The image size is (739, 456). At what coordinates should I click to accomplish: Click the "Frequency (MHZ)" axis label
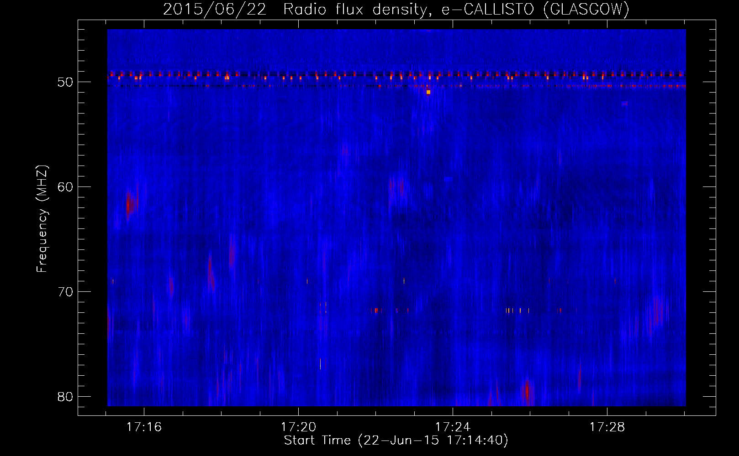point(42,219)
